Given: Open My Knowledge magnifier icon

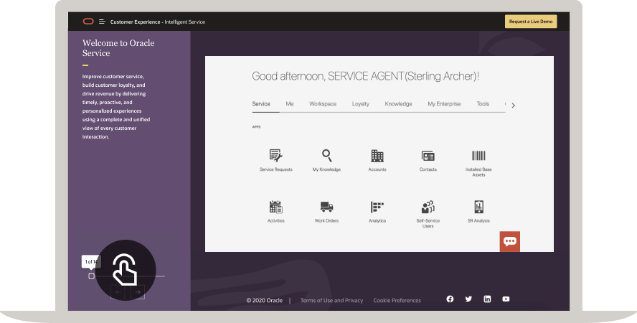Looking at the screenshot, I should (x=326, y=156).
